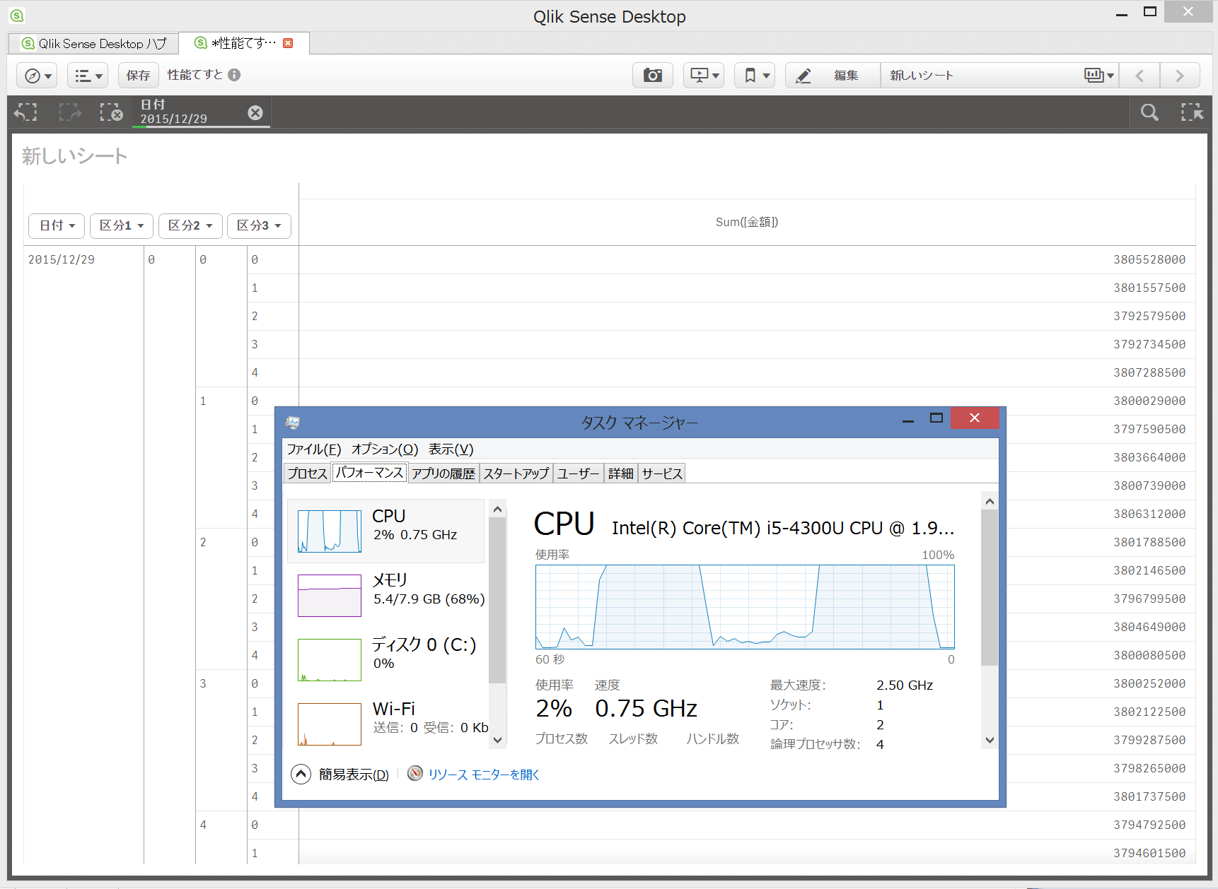This screenshot has width=1218, height=889.
Task: Select the ディスク 0 (C:) graph thumbnail
Action: click(330, 660)
